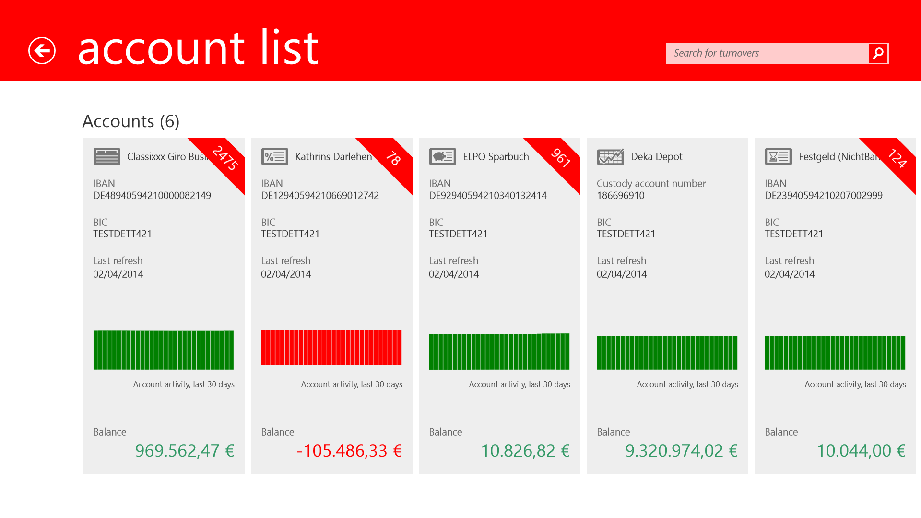Image resolution: width=921 pixels, height=518 pixels.
Task: Click the Deka Depot activity chart
Action: point(667,353)
